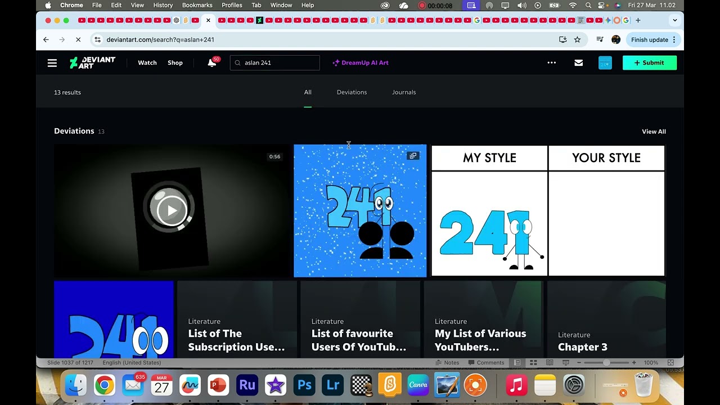Open the History menu
Viewport: 720px width, 405px height.
(x=163, y=5)
